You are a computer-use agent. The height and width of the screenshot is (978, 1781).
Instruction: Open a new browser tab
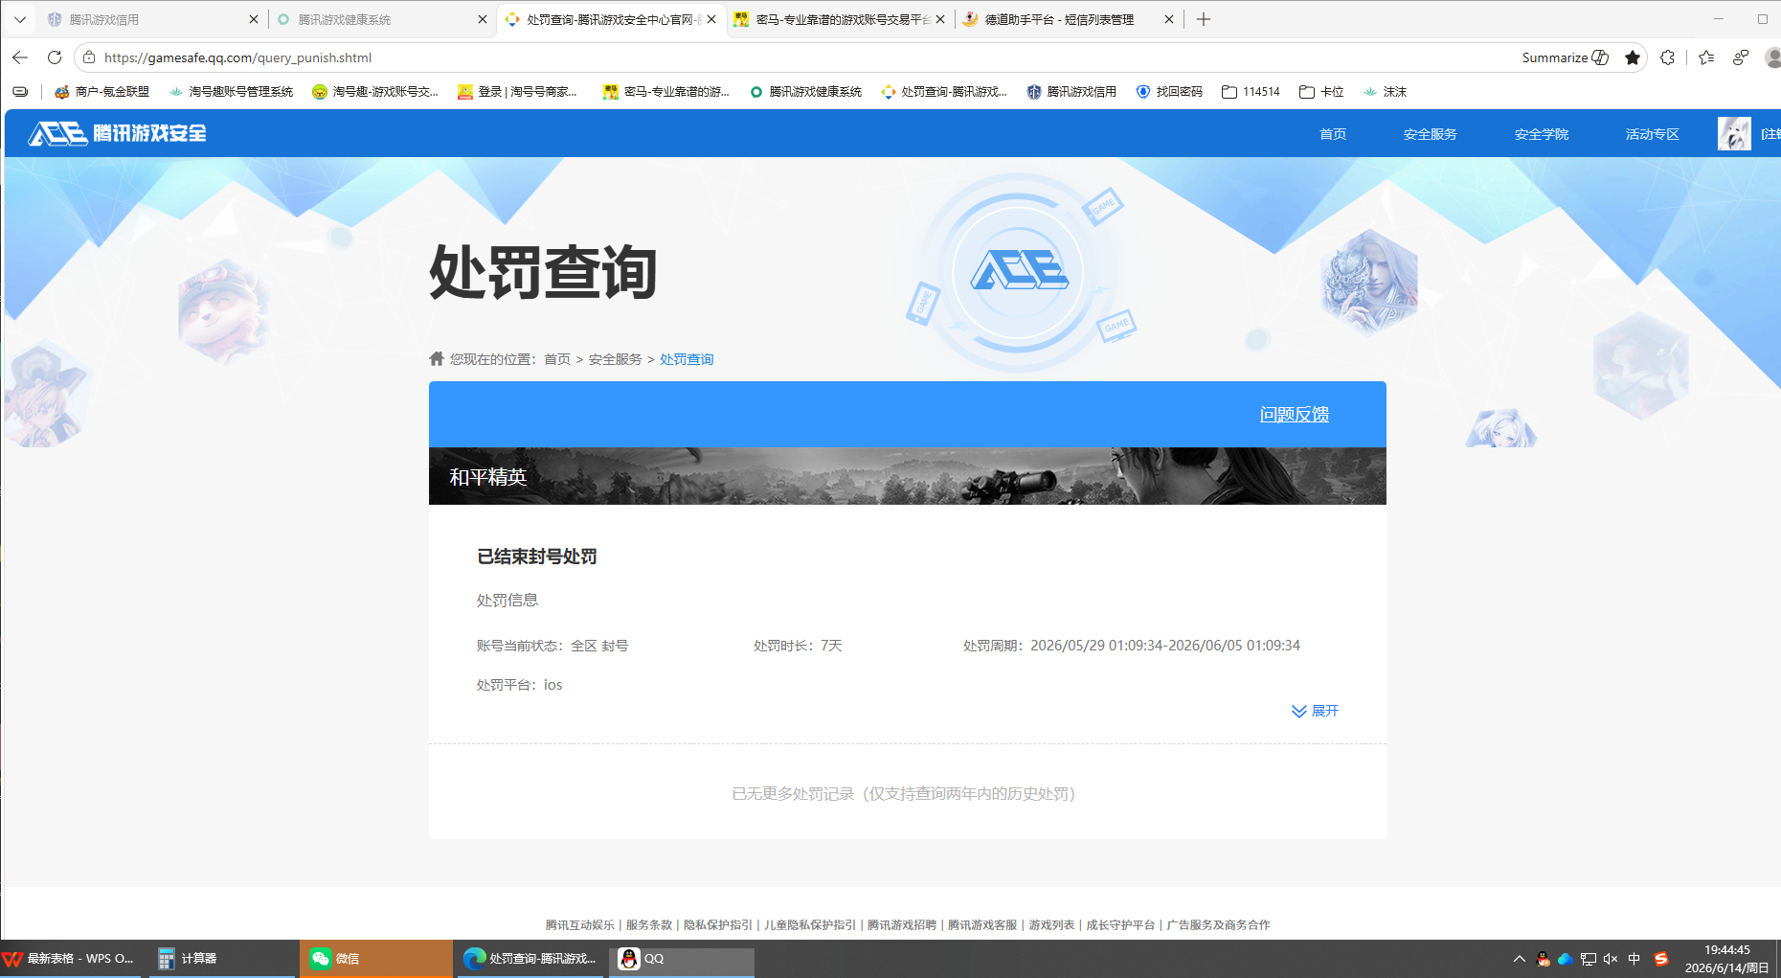(x=1204, y=19)
